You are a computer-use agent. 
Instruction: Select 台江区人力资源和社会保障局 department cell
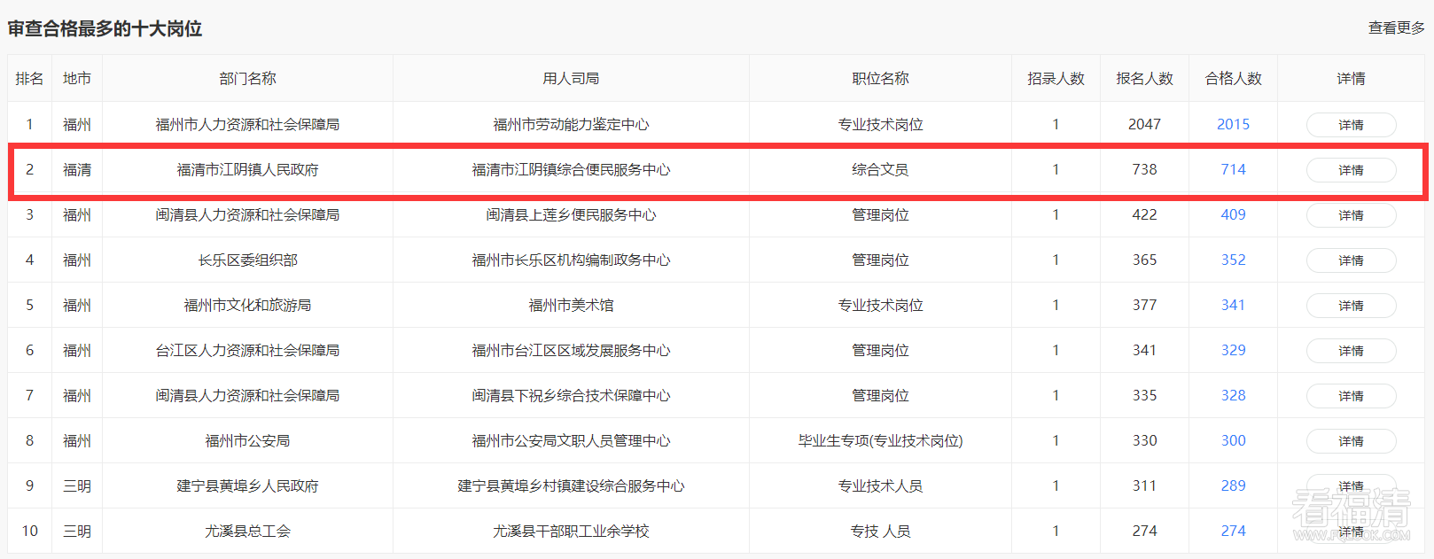tap(247, 350)
